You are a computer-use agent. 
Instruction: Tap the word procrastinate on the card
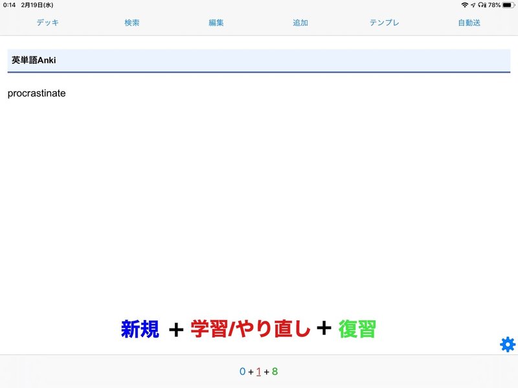coord(37,93)
